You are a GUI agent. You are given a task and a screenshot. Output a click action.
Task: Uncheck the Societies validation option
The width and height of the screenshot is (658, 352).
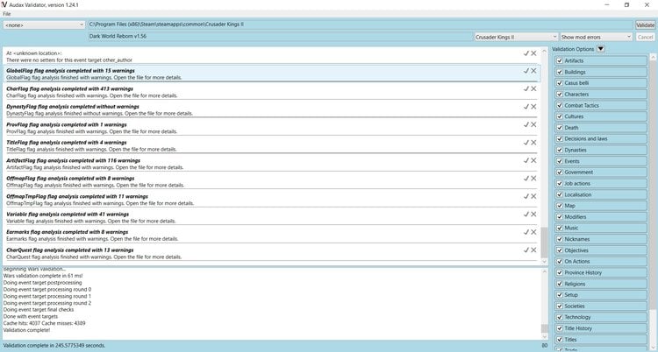click(x=559, y=306)
